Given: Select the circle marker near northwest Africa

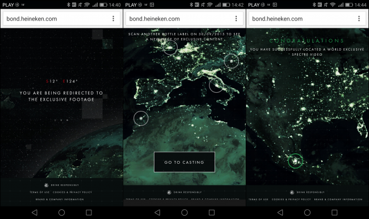Looking at the screenshot, I should pos(141,118).
